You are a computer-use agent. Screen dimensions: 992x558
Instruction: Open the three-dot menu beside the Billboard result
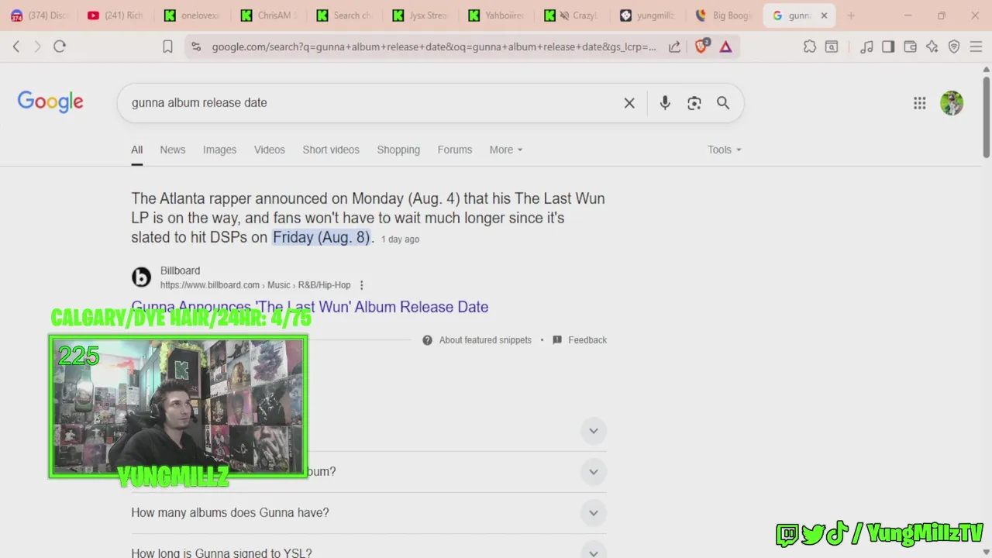click(361, 285)
